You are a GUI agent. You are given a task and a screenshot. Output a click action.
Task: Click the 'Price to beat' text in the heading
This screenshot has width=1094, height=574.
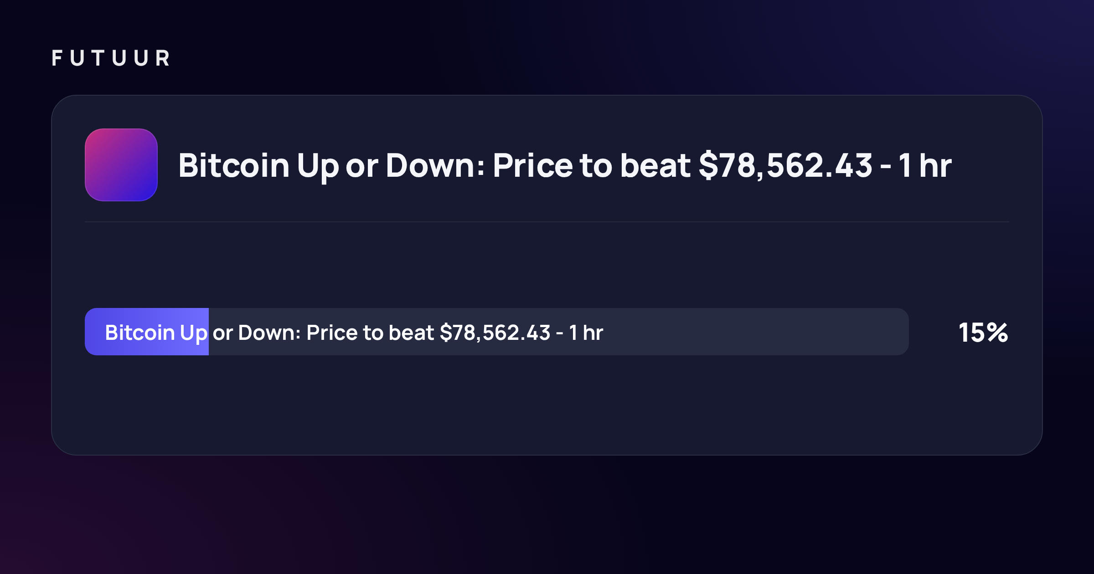coord(592,166)
